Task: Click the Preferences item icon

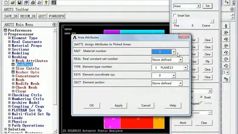Action: click(6, 30)
